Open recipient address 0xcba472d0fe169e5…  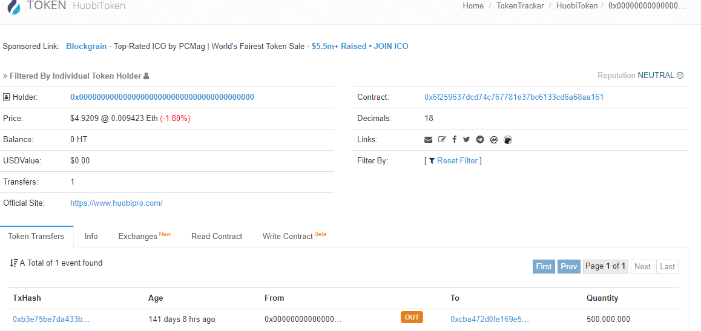490,320
